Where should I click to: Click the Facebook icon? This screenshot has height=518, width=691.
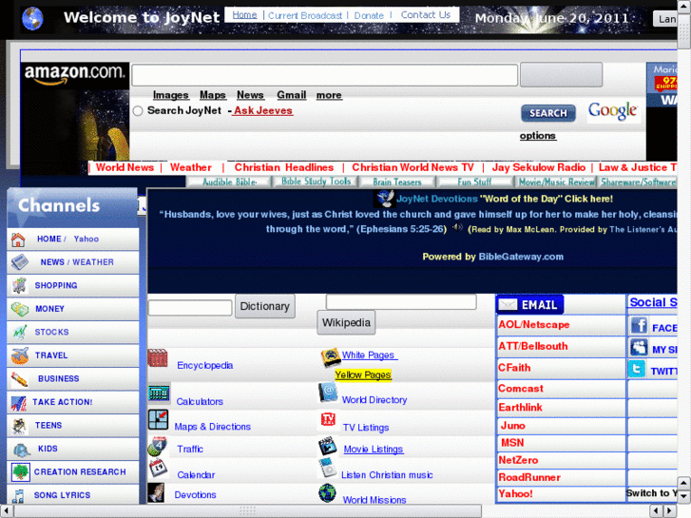point(639,326)
